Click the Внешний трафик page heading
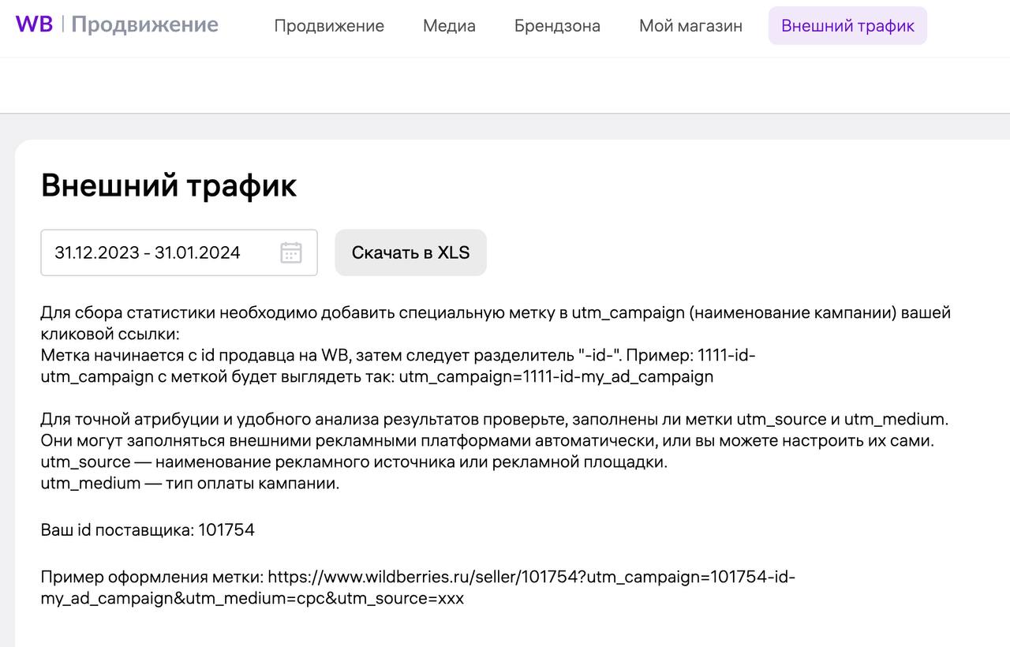Screen dimensions: 1010x647 pyautogui.click(x=169, y=186)
